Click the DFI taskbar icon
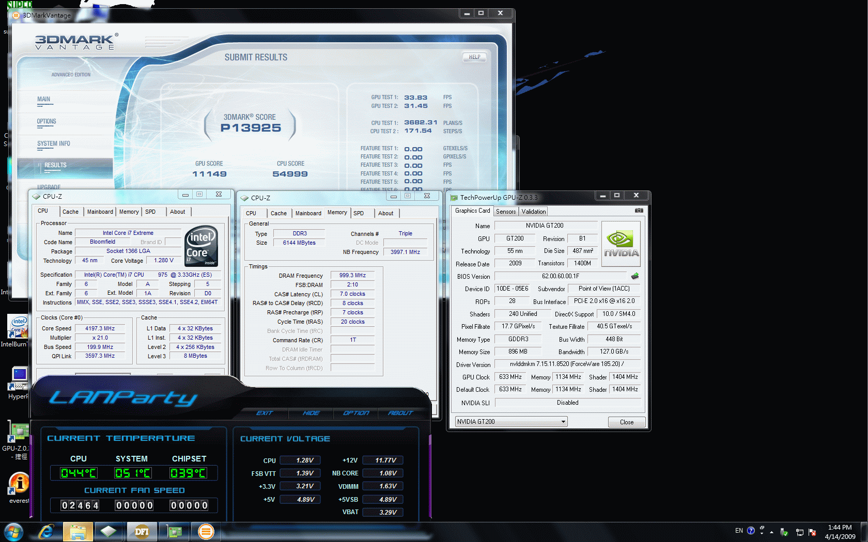The image size is (868, 542). pyautogui.click(x=142, y=532)
